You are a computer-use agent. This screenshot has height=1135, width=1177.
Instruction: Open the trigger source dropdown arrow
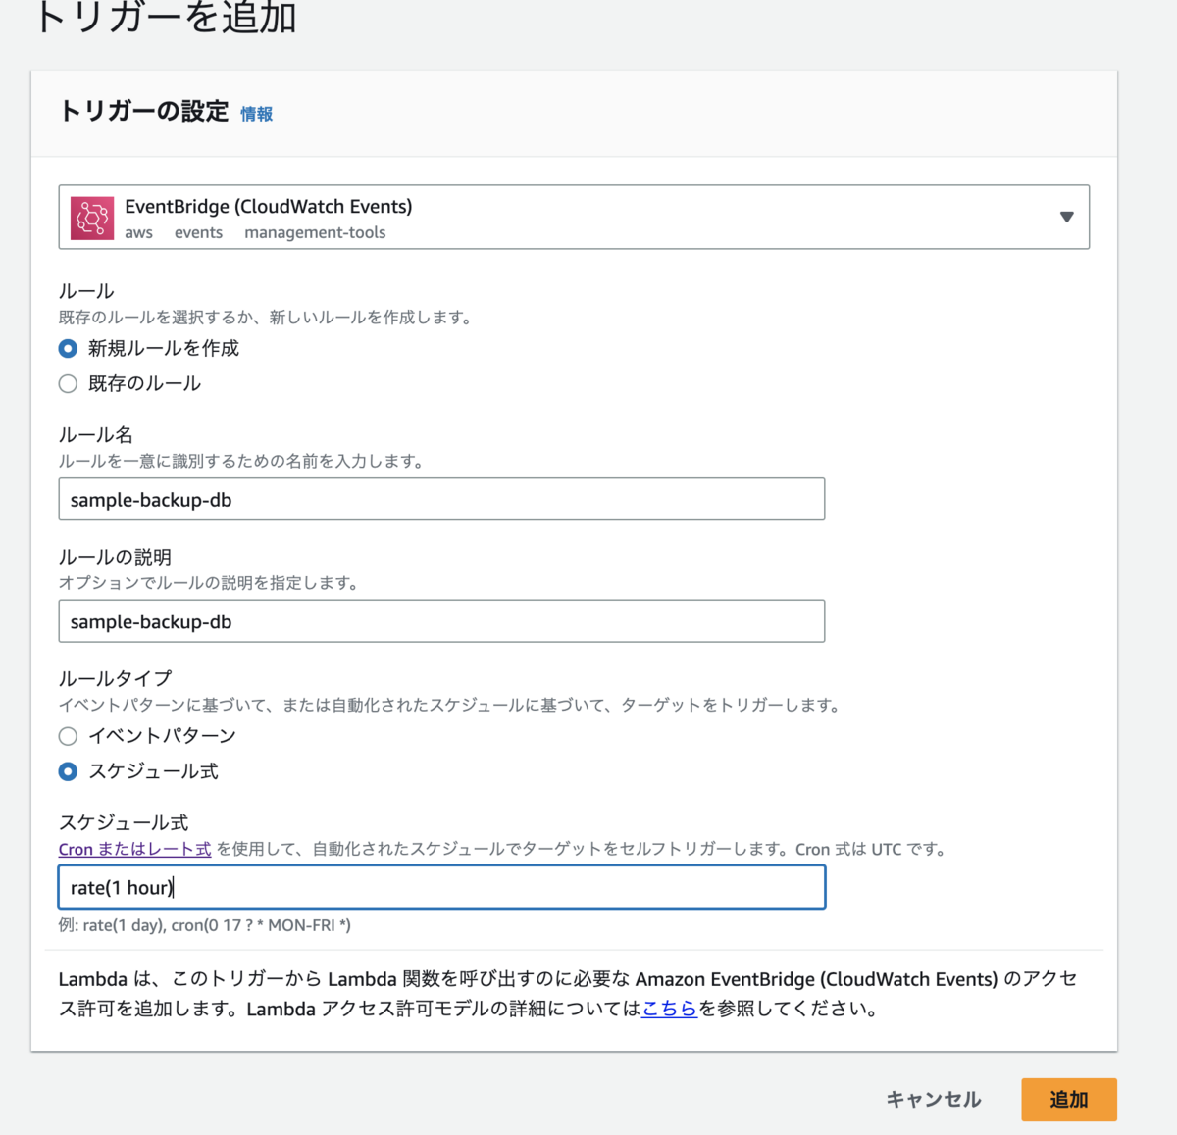point(1066,217)
